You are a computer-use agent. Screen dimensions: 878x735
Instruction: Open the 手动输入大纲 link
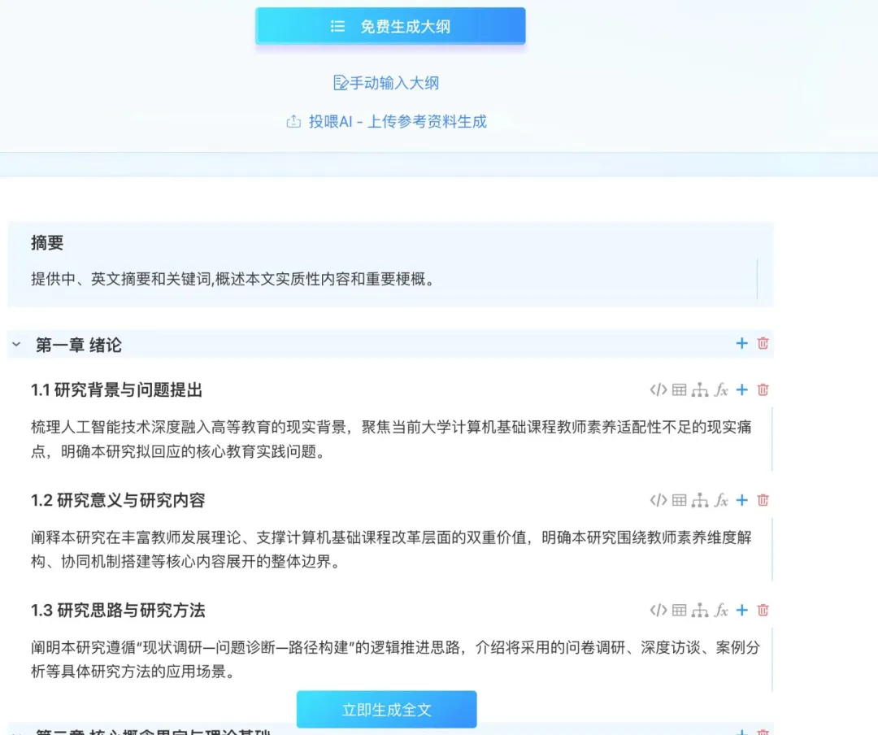coord(386,83)
